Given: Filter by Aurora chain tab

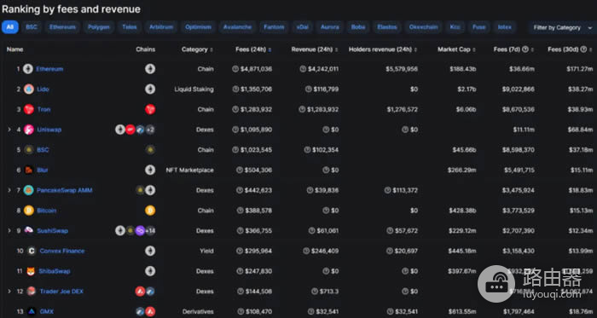Looking at the screenshot, I should tap(330, 27).
